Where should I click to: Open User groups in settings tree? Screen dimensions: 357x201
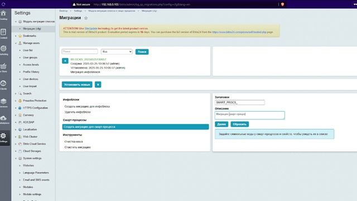pyautogui.click(x=30, y=58)
